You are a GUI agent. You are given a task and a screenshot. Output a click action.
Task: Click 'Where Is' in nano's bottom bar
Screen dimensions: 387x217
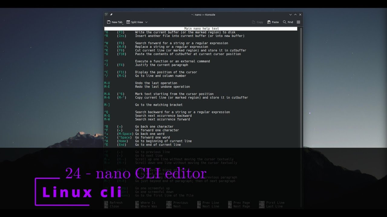148,203
